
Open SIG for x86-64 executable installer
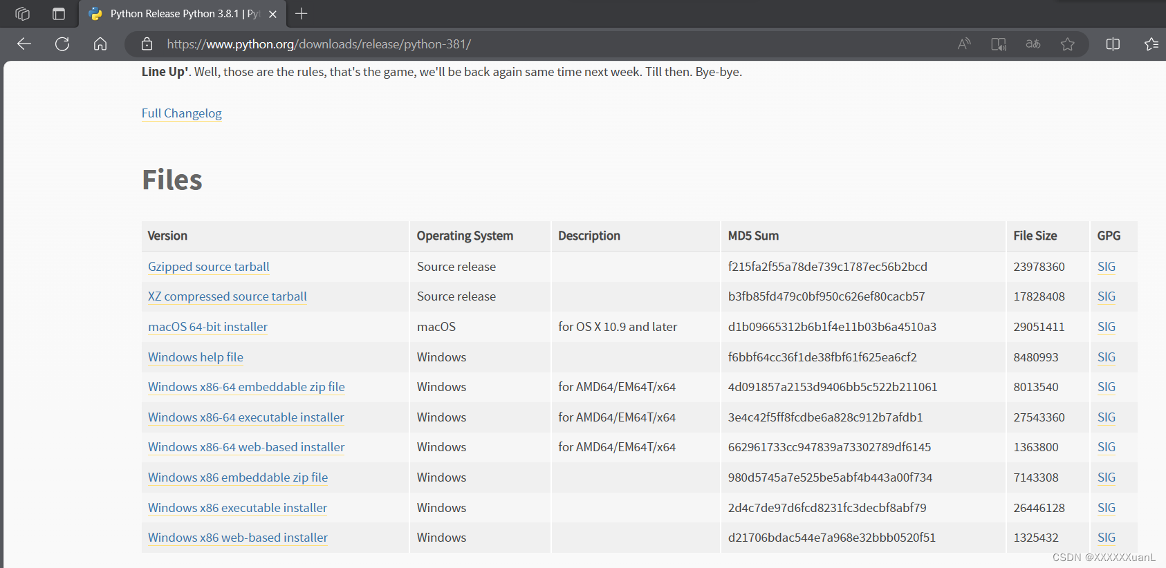(1107, 417)
